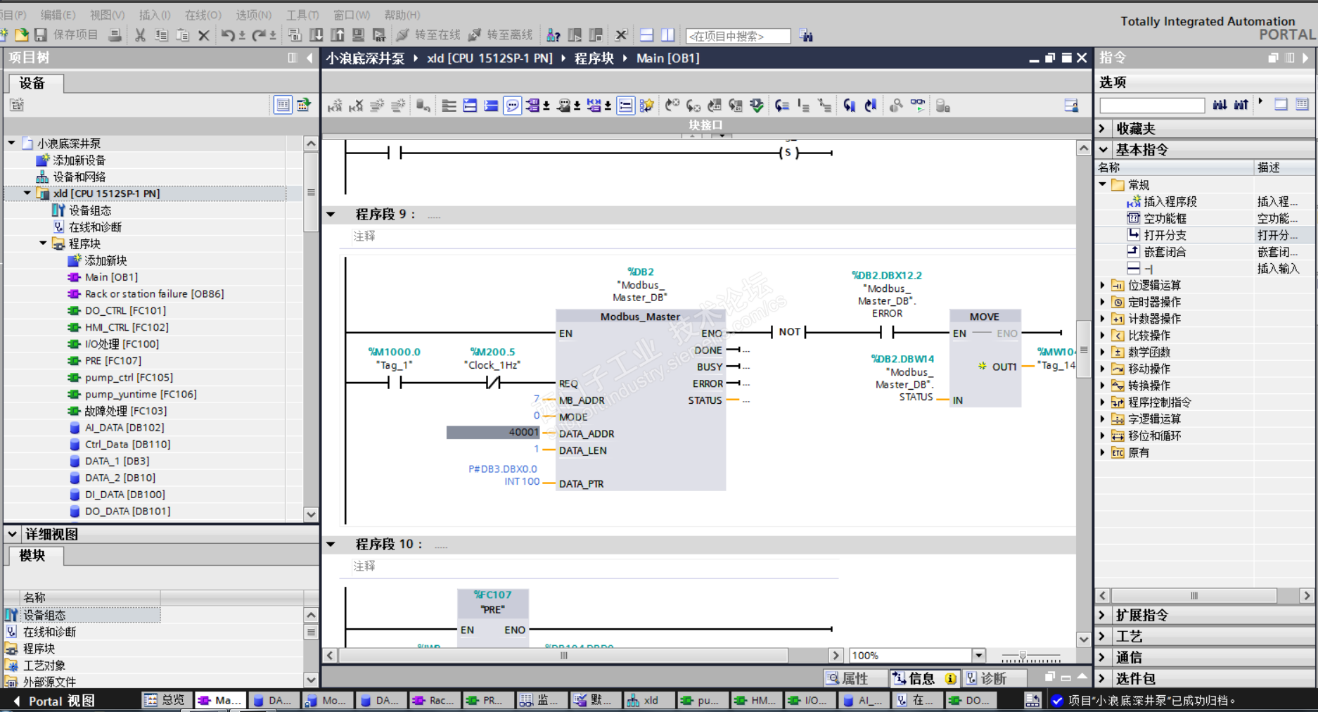Click the Print icon in the main toolbar

115,35
